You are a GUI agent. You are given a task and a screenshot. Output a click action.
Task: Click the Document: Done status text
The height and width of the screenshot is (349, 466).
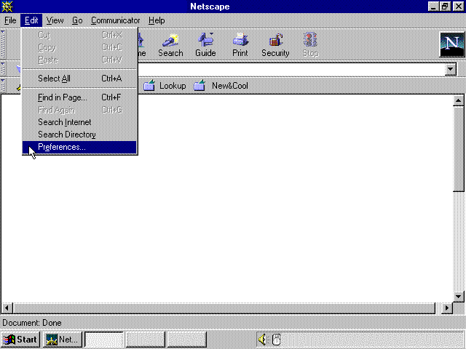tap(32, 323)
